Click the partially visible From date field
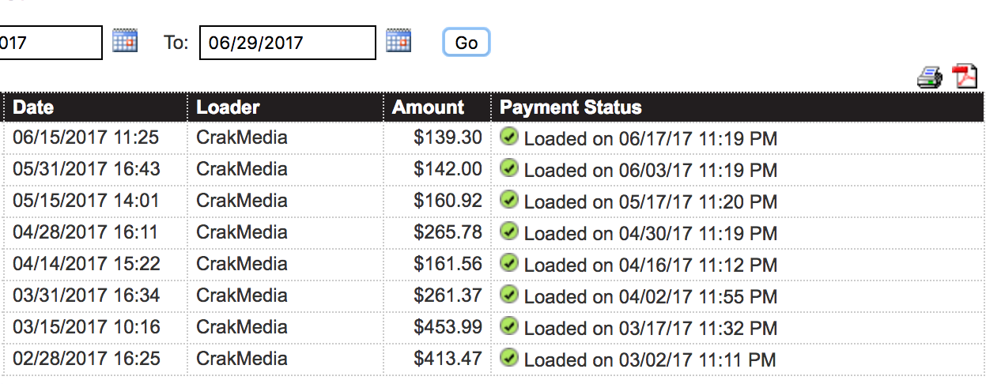Screen dimensions: 1001x384 pos(51,43)
